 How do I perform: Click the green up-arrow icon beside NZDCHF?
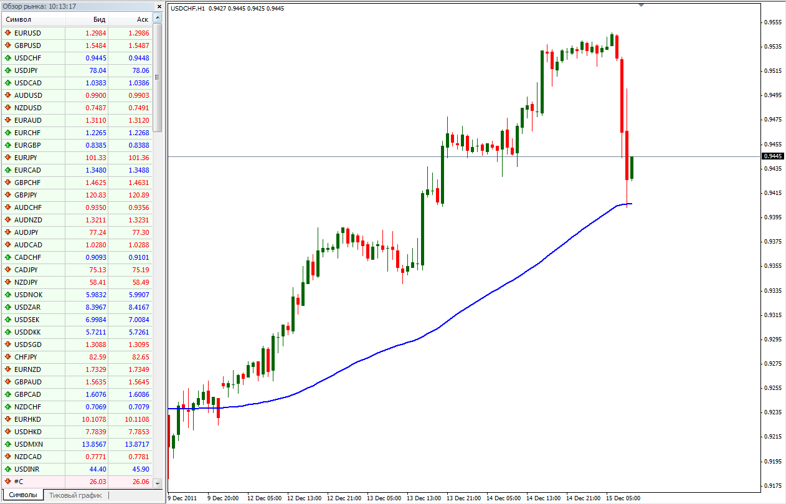click(x=8, y=407)
